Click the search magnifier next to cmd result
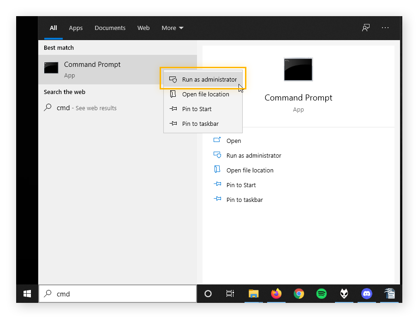 tap(48, 107)
